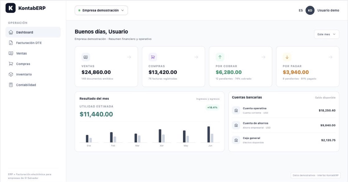Click 'Buenos días, Usuario' heading

[x=101, y=32]
